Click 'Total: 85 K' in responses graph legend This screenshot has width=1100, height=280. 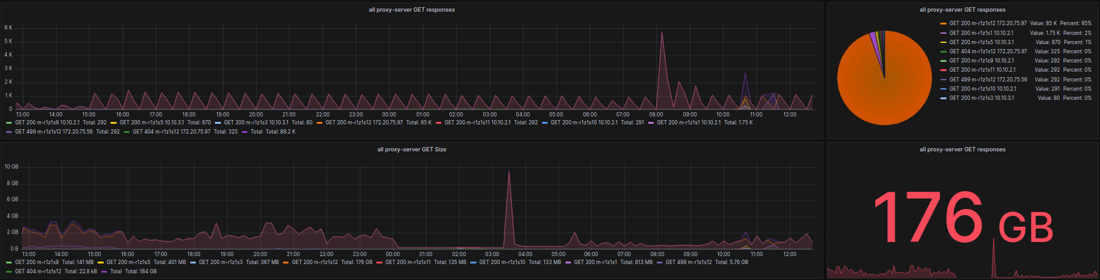pyautogui.click(x=419, y=123)
